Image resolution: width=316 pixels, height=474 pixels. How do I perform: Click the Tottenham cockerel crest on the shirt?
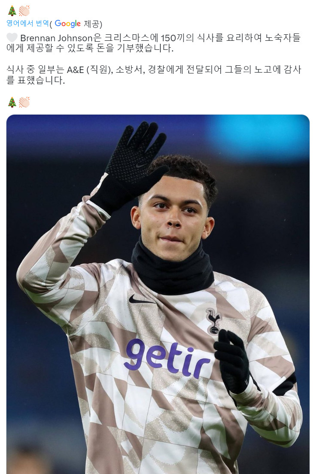(x=214, y=322)
